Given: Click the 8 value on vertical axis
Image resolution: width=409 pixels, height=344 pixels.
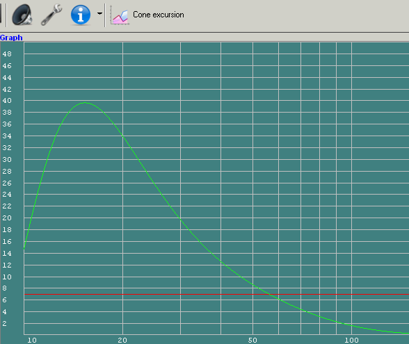Looking at the screenshot, I should pos(4,288).
